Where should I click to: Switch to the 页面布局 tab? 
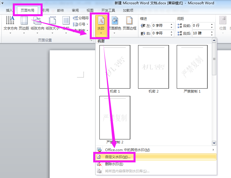(27, 10)
